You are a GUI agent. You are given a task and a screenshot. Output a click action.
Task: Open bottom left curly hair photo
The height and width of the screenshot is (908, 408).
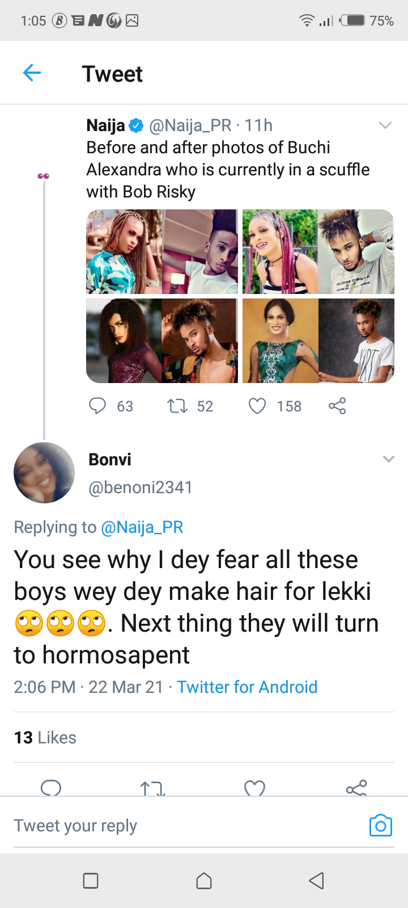point(162,340)
